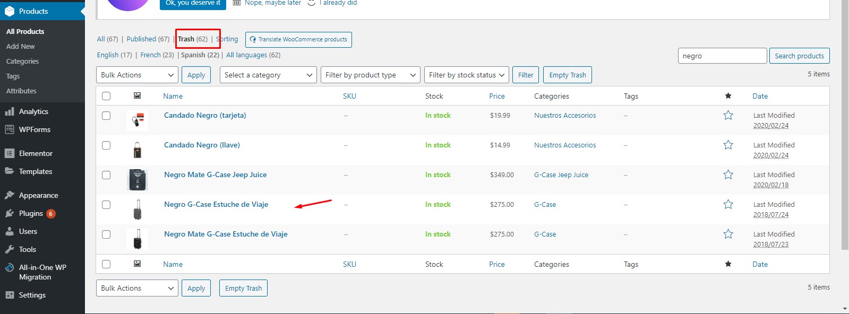Image resolution: width=849 pixels, height=314 pixels.
Task: Click the Search products button
Action: [x=799, y=56]
